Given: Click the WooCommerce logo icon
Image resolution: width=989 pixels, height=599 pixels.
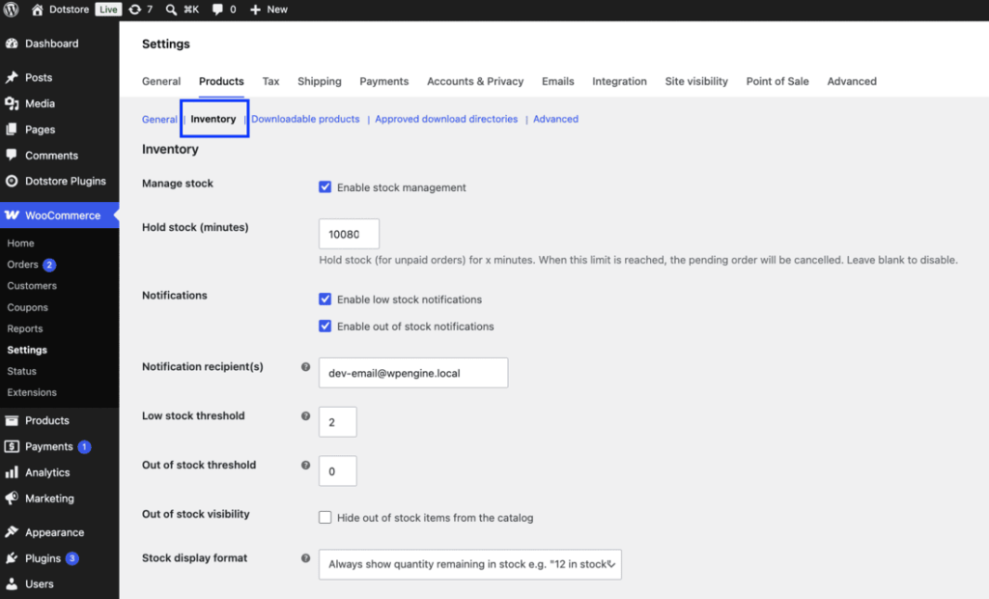Looking at the screenshot, I should 12,215.
